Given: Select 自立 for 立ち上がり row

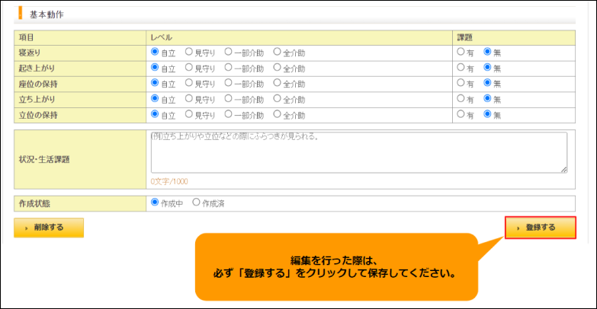Looking at the screenshot, I should (155, 98).
